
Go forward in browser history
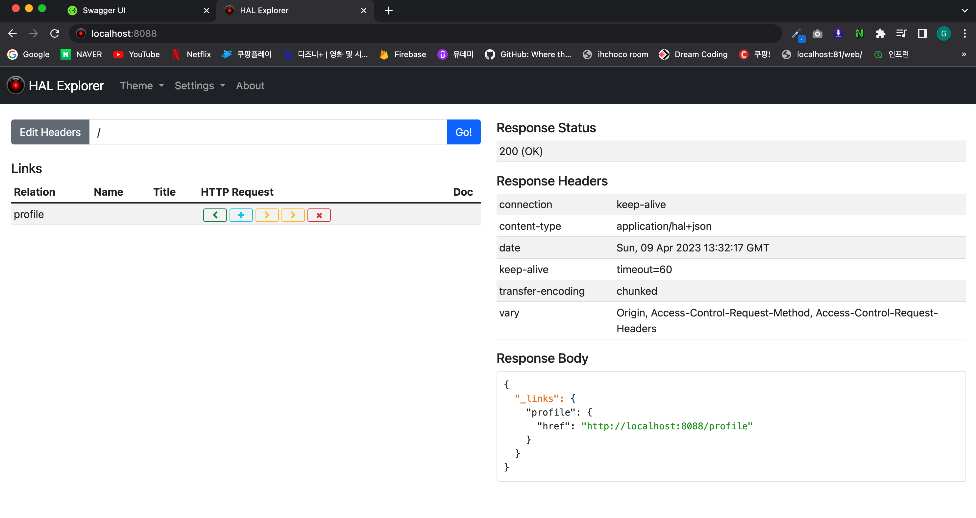tap(34, 34)
